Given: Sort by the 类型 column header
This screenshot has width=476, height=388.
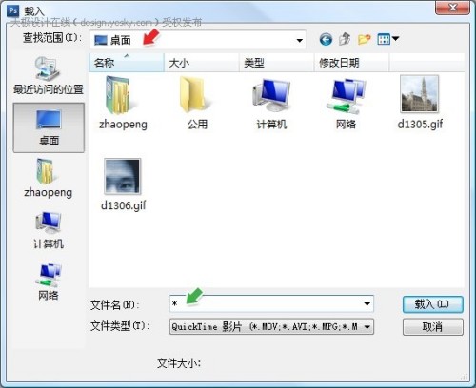Looking at the screenshot, I should tap(276, 63).
